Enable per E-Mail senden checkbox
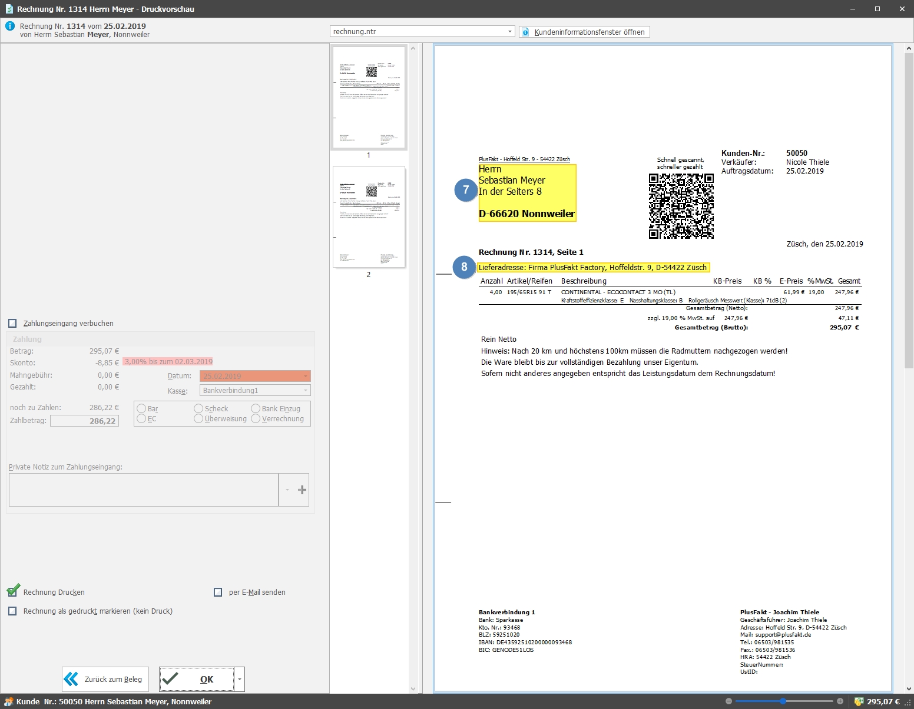The image size is (914, 709). (218, 592)
